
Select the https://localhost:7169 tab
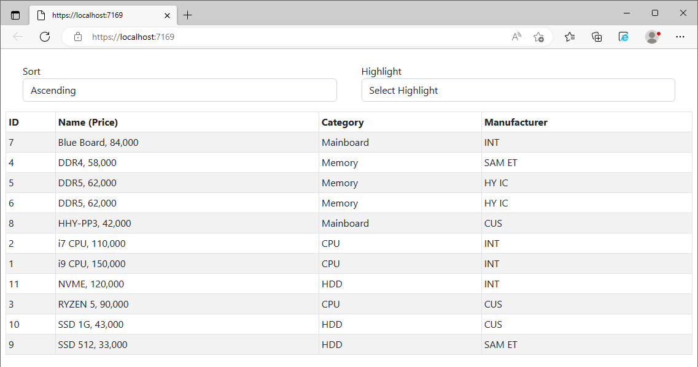tap(103, 15)
